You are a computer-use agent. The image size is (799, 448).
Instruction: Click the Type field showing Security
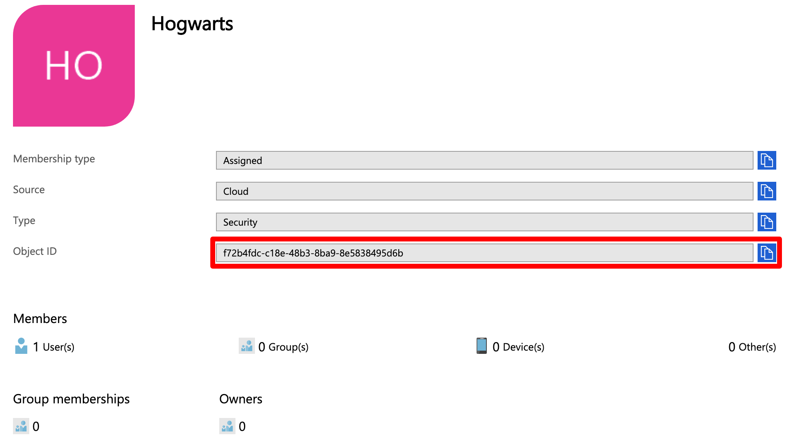pyautogui.click(x=484, y=222)
